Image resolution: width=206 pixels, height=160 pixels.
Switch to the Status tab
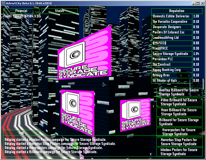point(59,11)
